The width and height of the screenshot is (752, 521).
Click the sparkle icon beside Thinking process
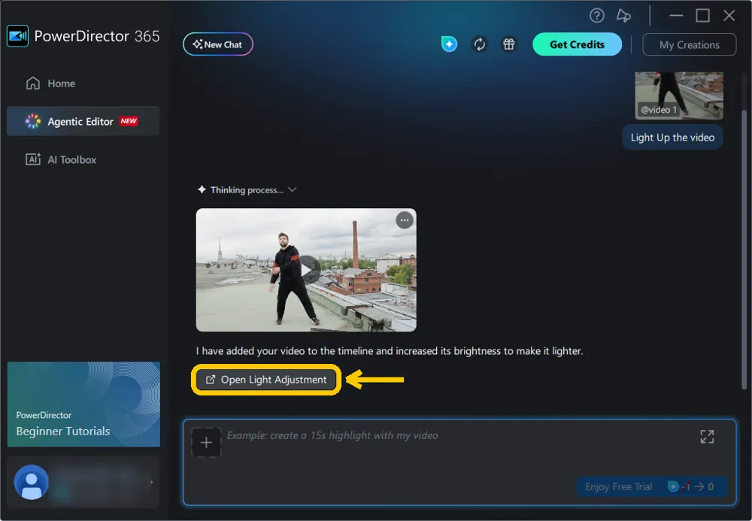[202, 189]
